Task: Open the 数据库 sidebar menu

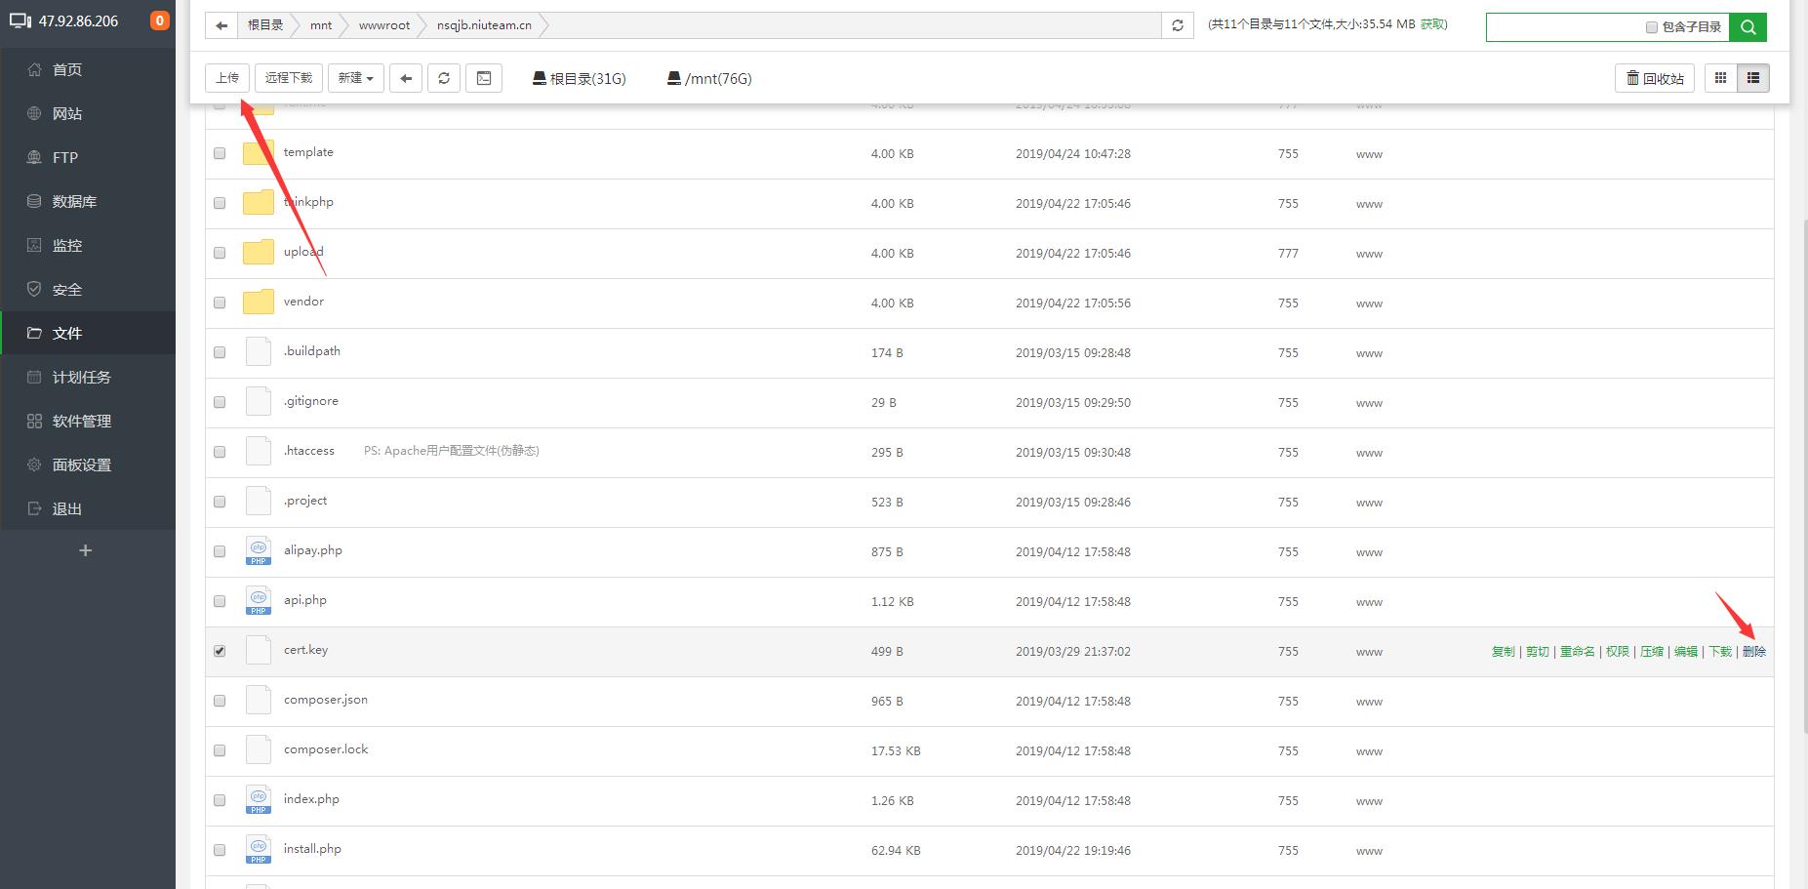Action: (x=74, y=201)
